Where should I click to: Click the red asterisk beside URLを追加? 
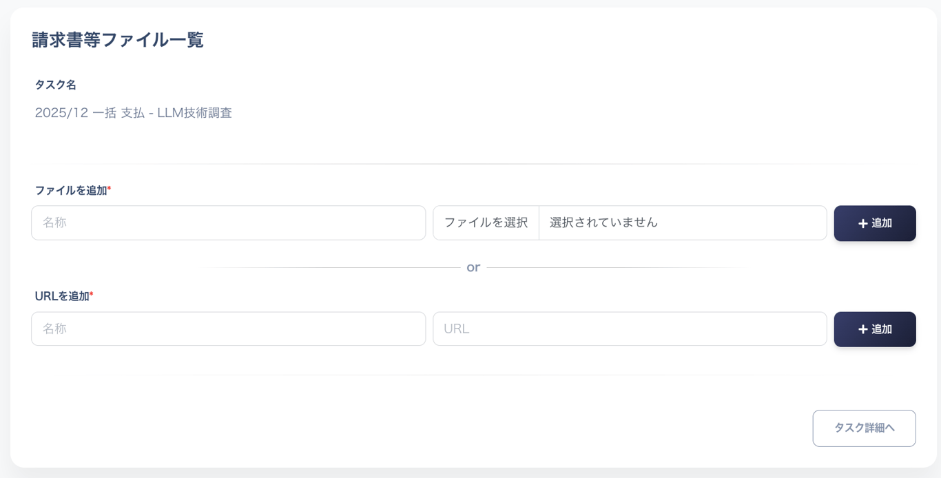(x=92, y=295)
